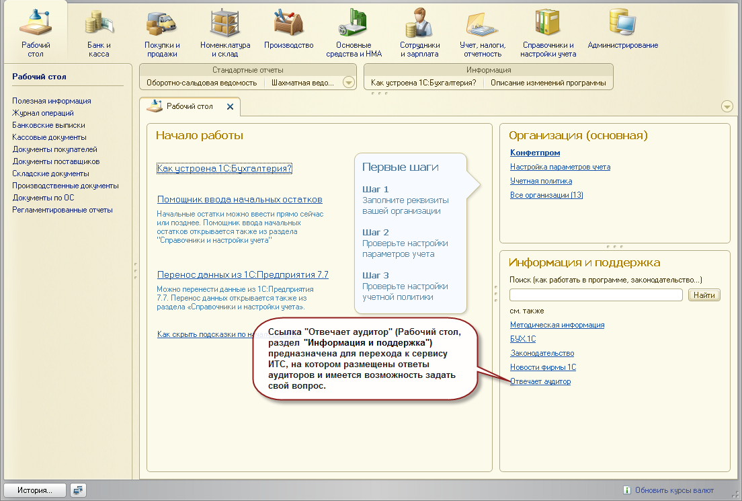Open Настройка параметров учета
742x501 pixels.
pyautogui.click(x=561, y=167)
